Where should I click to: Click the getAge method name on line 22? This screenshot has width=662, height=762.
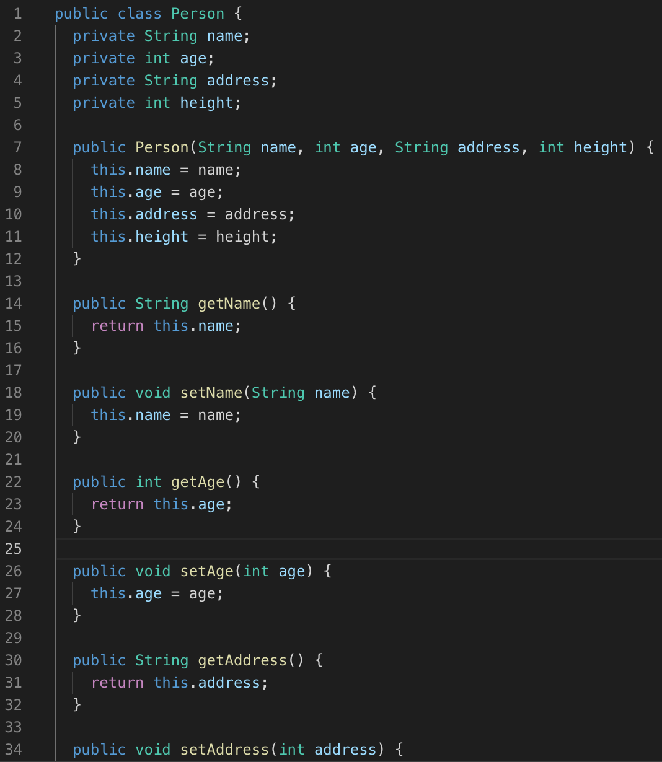coord(197,481)
